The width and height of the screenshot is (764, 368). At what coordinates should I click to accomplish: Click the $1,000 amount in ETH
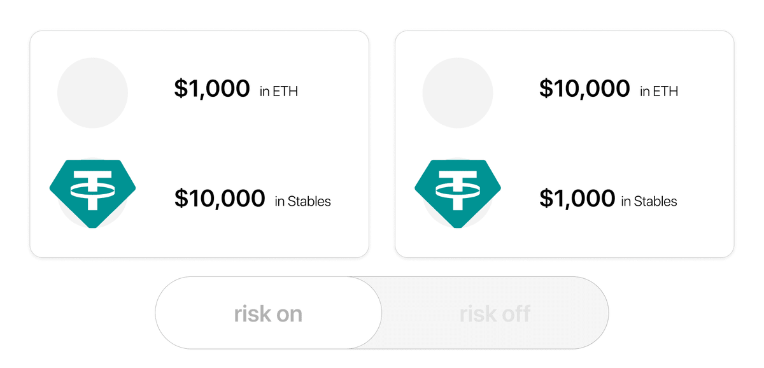[x=212, y=88]
